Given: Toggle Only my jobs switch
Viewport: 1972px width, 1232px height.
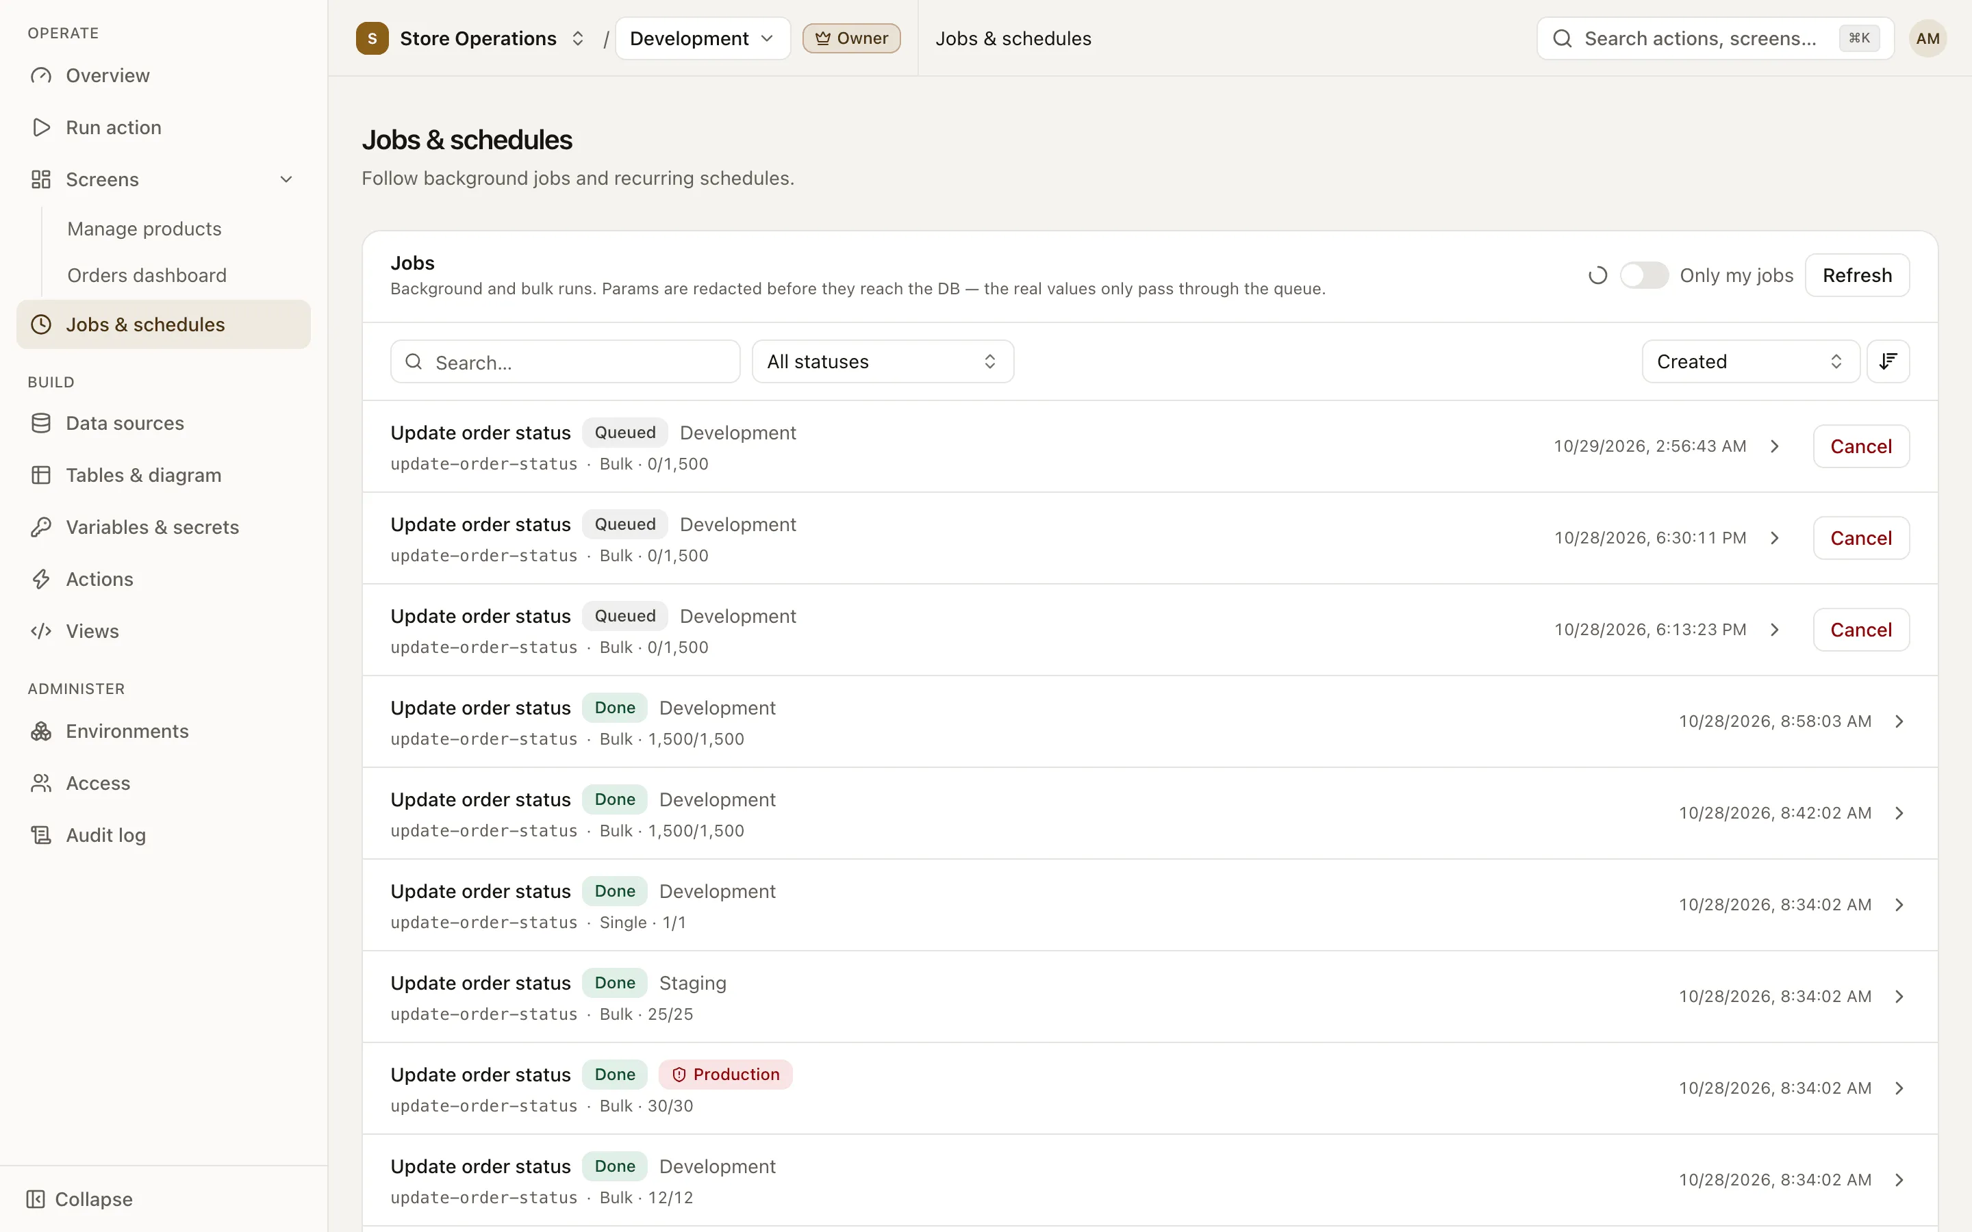Looking at the screenshot, I should pyautogui.click(x=1643, y=275).
